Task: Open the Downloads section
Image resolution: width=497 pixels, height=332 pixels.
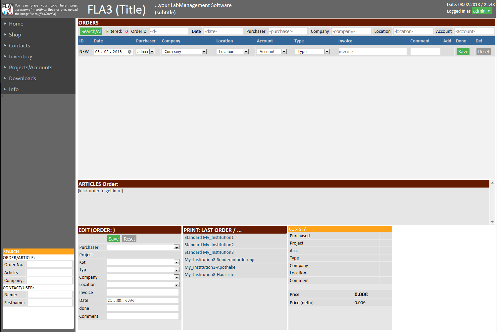Action: [x=22, y=78]
